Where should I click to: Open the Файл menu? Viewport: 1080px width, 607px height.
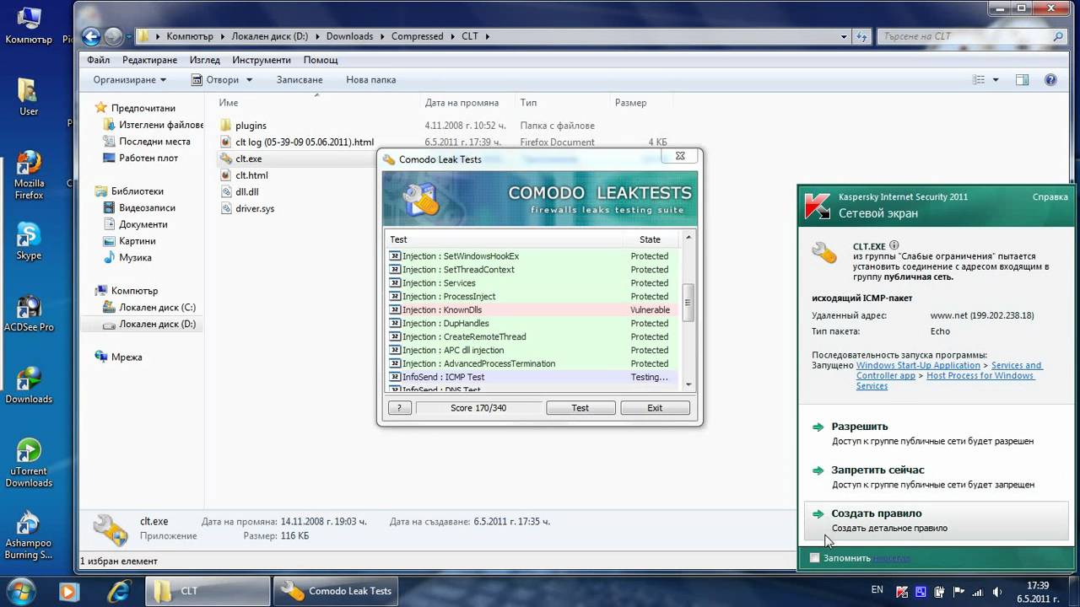click(98, 60)
